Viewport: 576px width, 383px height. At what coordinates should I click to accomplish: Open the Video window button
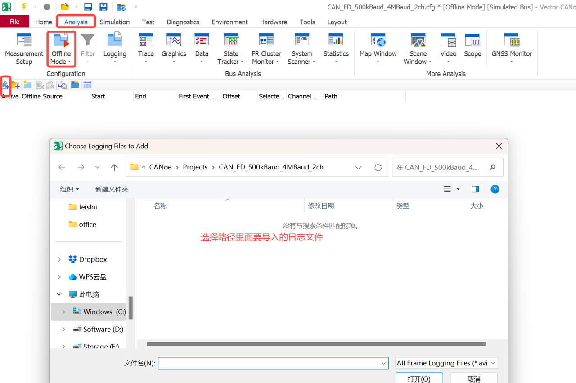pos(448,48)
